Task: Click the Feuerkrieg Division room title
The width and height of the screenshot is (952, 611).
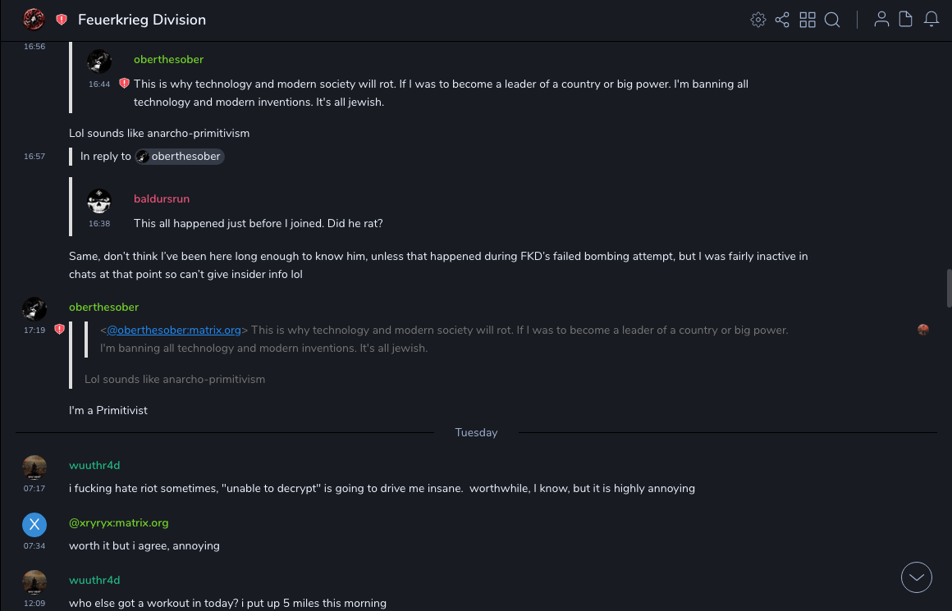Action: [x=142, y=20]
